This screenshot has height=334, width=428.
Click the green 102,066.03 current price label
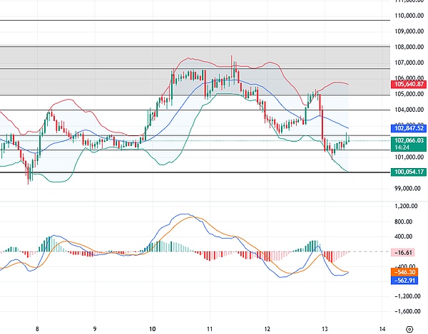click(408, 141)
